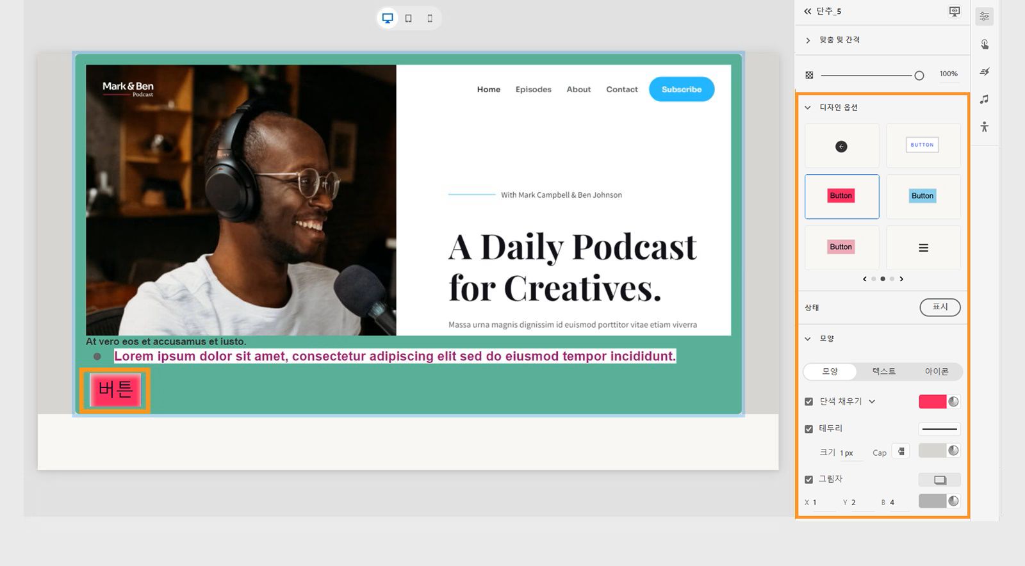Image resolution: width=1025 pixels, height=566 pixels.
Task: Collapse the 디자인 옵션 section
Action: coord(808,108)
